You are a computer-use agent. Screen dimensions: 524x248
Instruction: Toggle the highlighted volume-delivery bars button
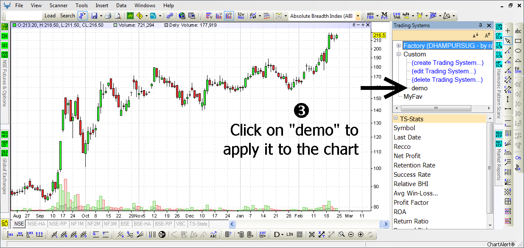(x=229, y=16)
